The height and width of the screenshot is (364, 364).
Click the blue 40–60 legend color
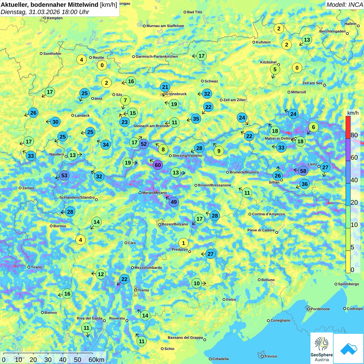pyautogui.click(x=348, y=172)
